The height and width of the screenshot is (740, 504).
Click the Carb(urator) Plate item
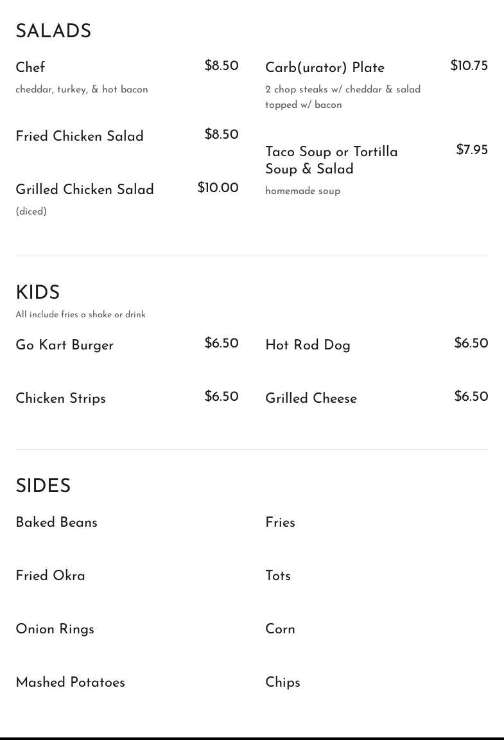325,67
